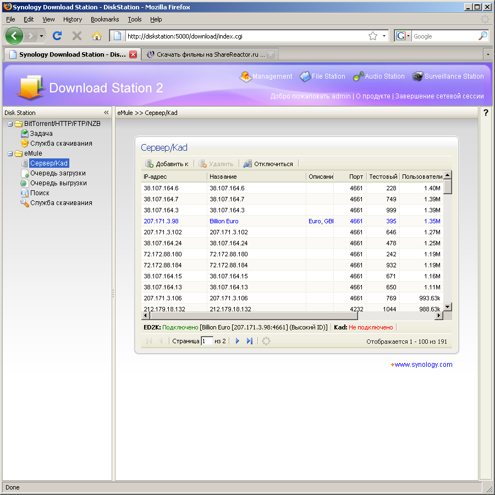The height and width of the screenshot is (495, 495).
Task: Click Завершение сетевой сессии logout link
Action: click(x=439, y=96)
